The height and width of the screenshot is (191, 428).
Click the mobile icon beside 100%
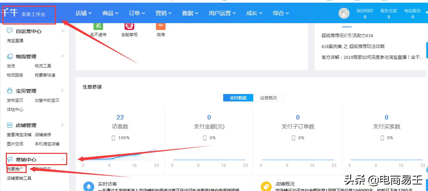pos(114,138)
